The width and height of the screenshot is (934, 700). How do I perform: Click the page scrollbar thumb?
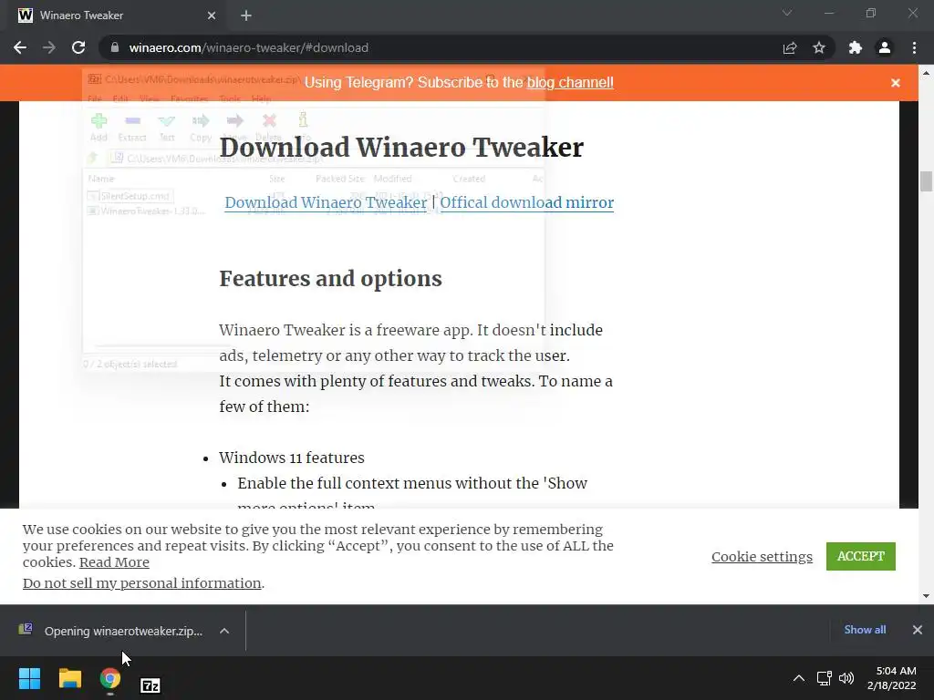point(926,181)
